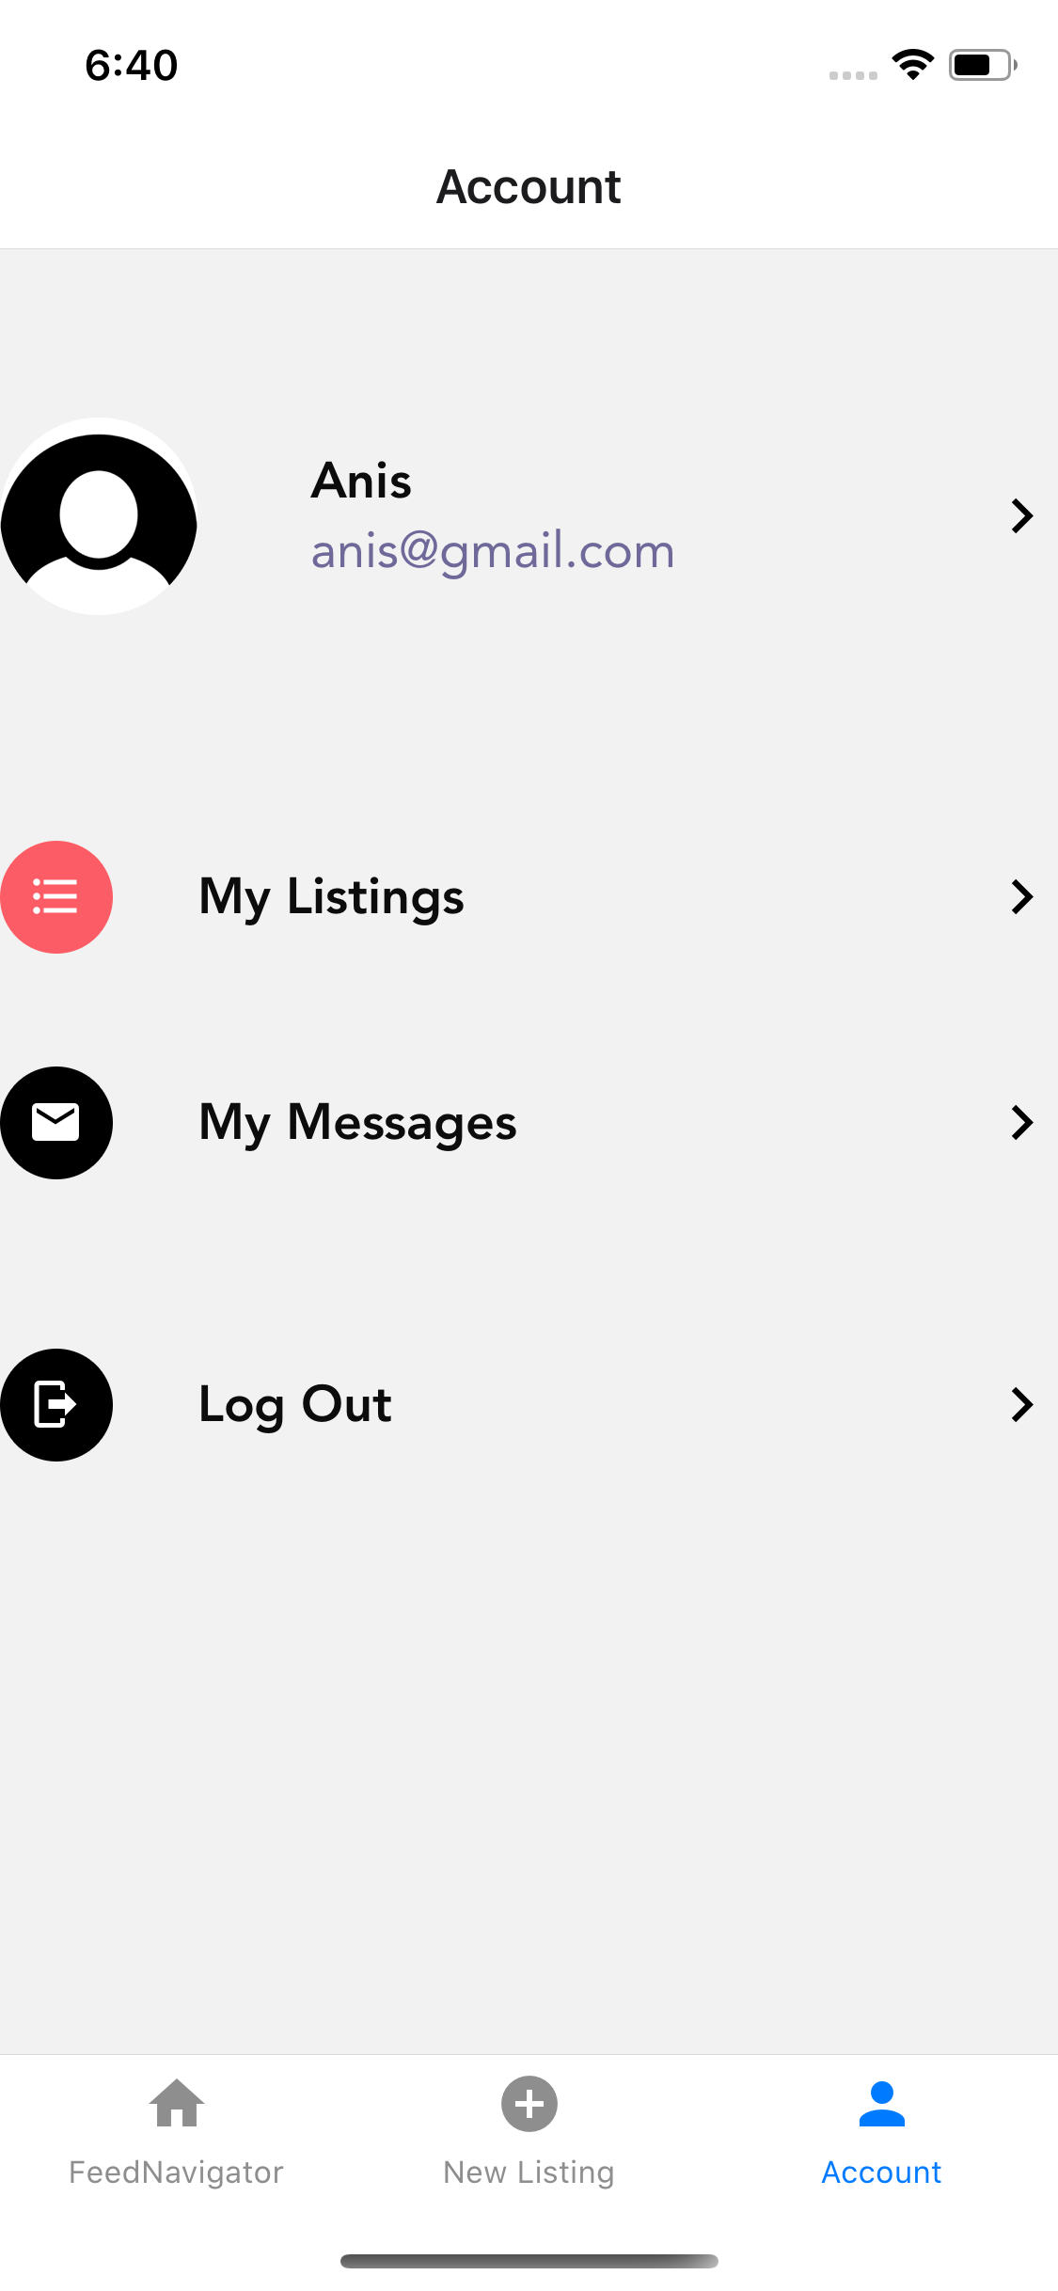Viewport: 1058px width, 2291px height.
Task: Tap the battery indicator icon
Action: 983,65
